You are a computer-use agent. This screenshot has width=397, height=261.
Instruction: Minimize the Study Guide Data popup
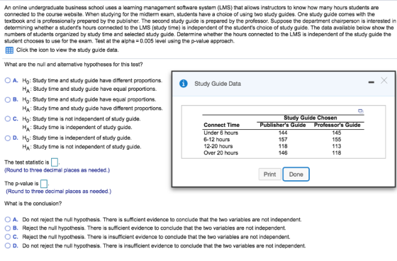371,82
